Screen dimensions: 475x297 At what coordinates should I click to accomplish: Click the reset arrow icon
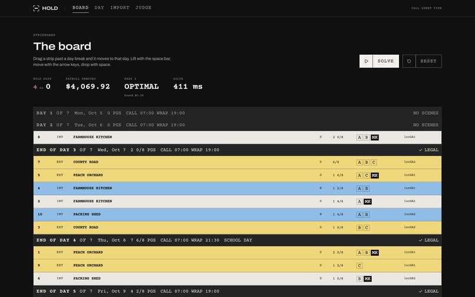pyautogui.click(x=409, y=61)
